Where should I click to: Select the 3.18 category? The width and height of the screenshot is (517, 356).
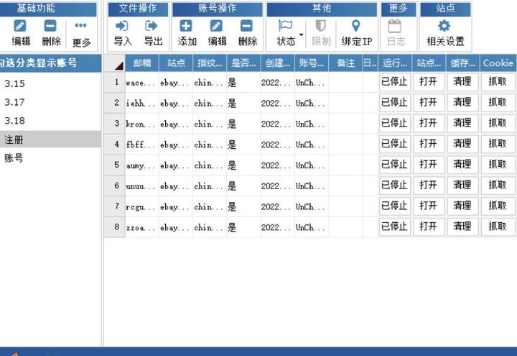point(15,121)
